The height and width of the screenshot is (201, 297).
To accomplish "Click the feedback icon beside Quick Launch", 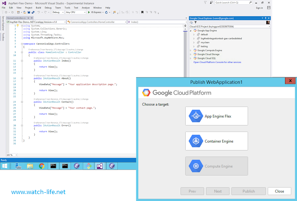I will point(212,2).
